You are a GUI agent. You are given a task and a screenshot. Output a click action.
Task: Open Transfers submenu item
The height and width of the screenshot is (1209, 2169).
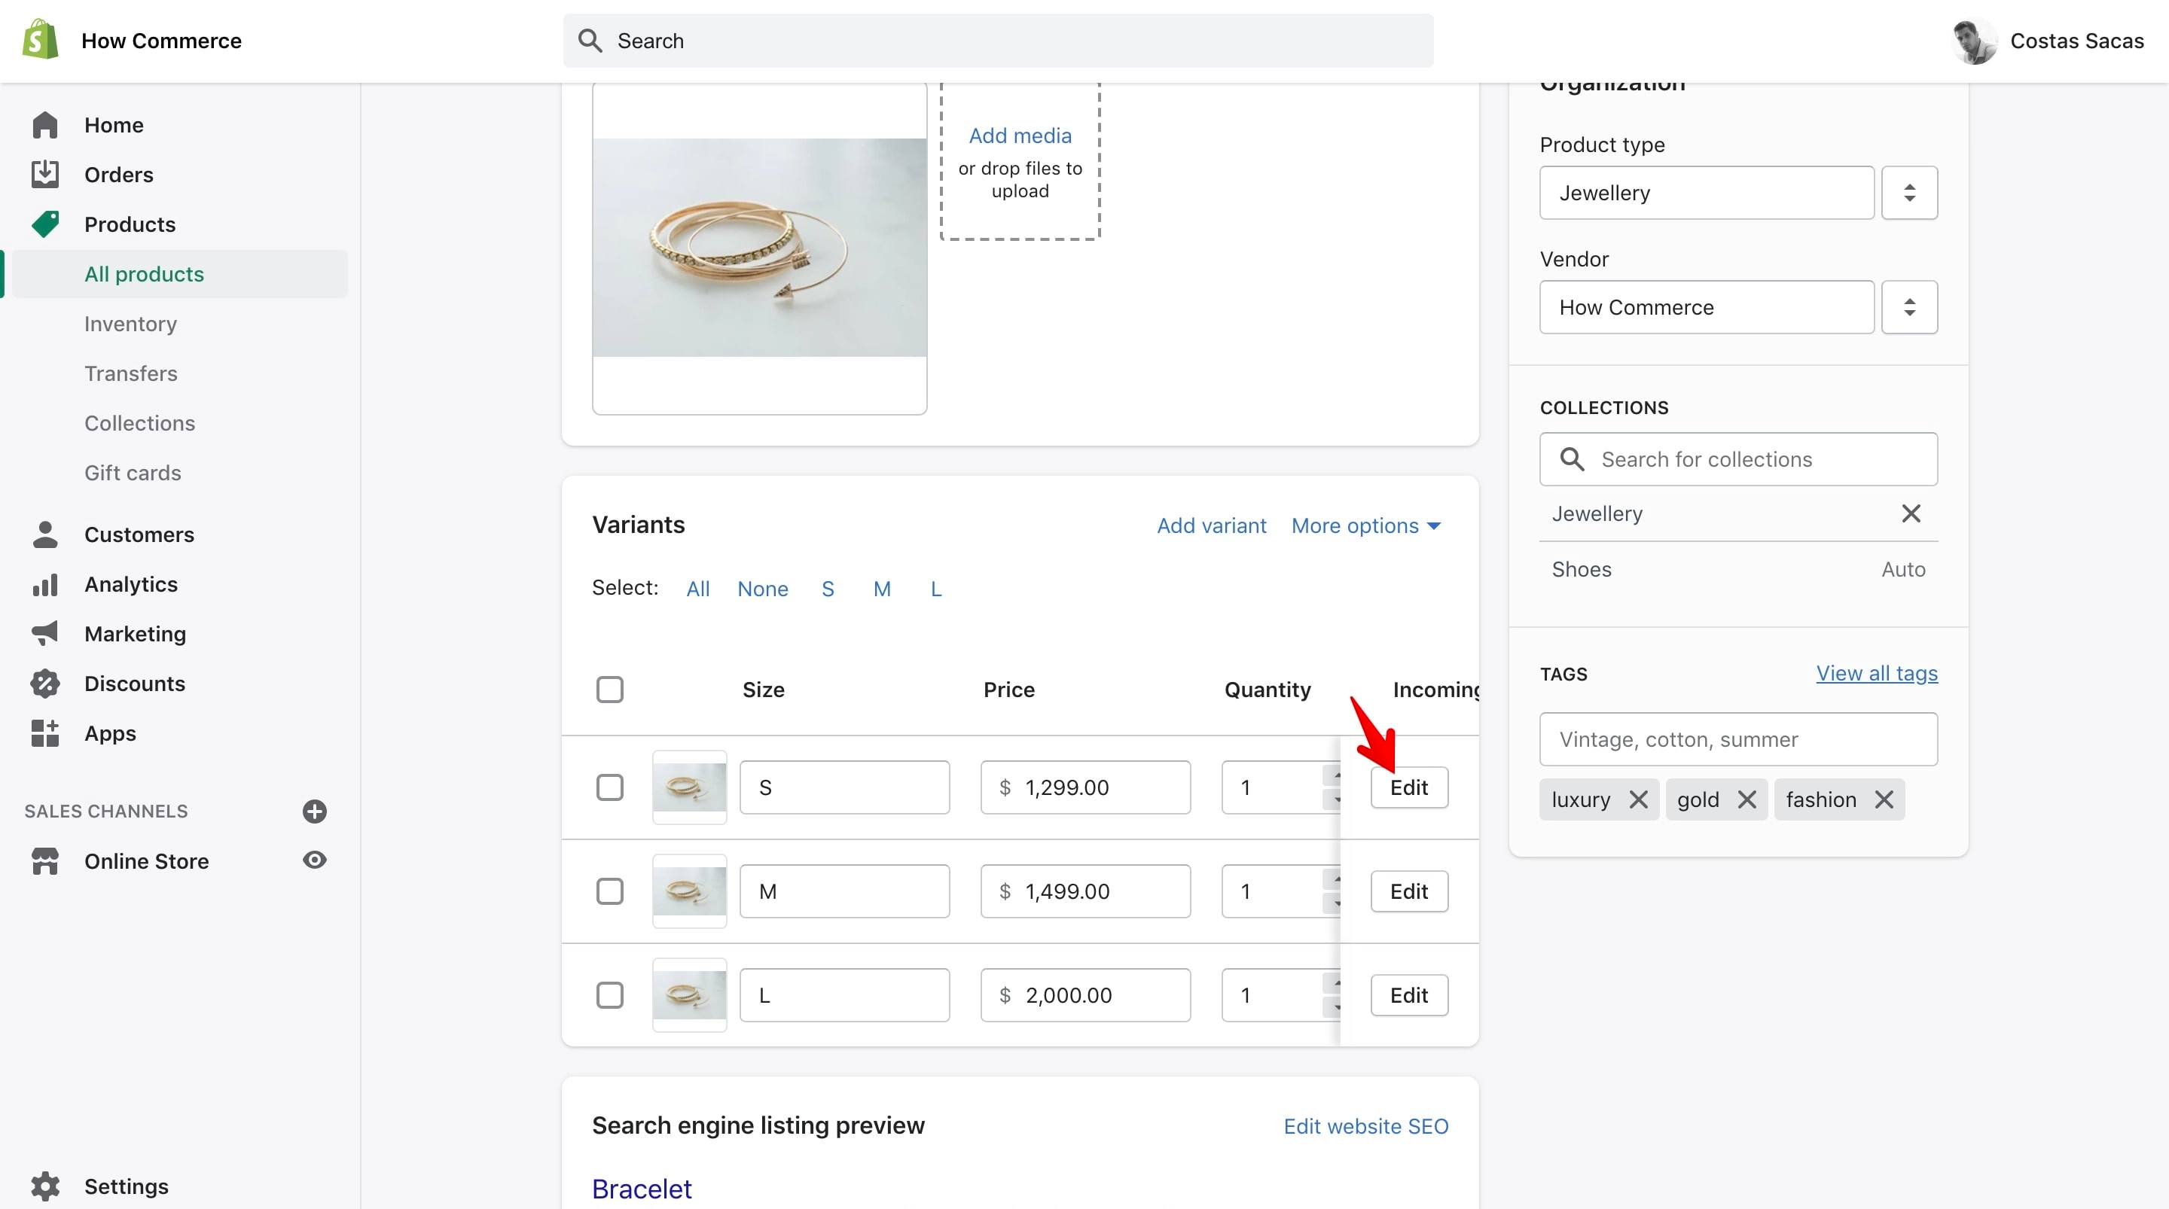click(130, 373)
